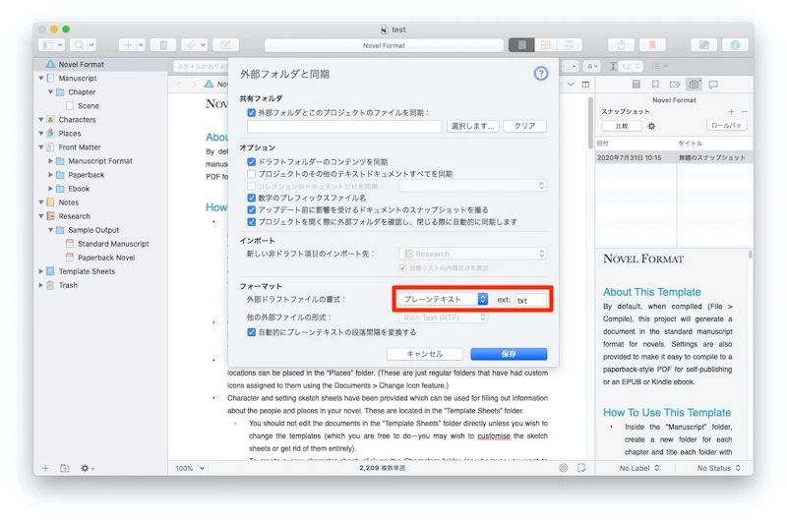The image size is (787, 520).
Task: Expand the Manuscript Format folder
Action: (51, 161)
